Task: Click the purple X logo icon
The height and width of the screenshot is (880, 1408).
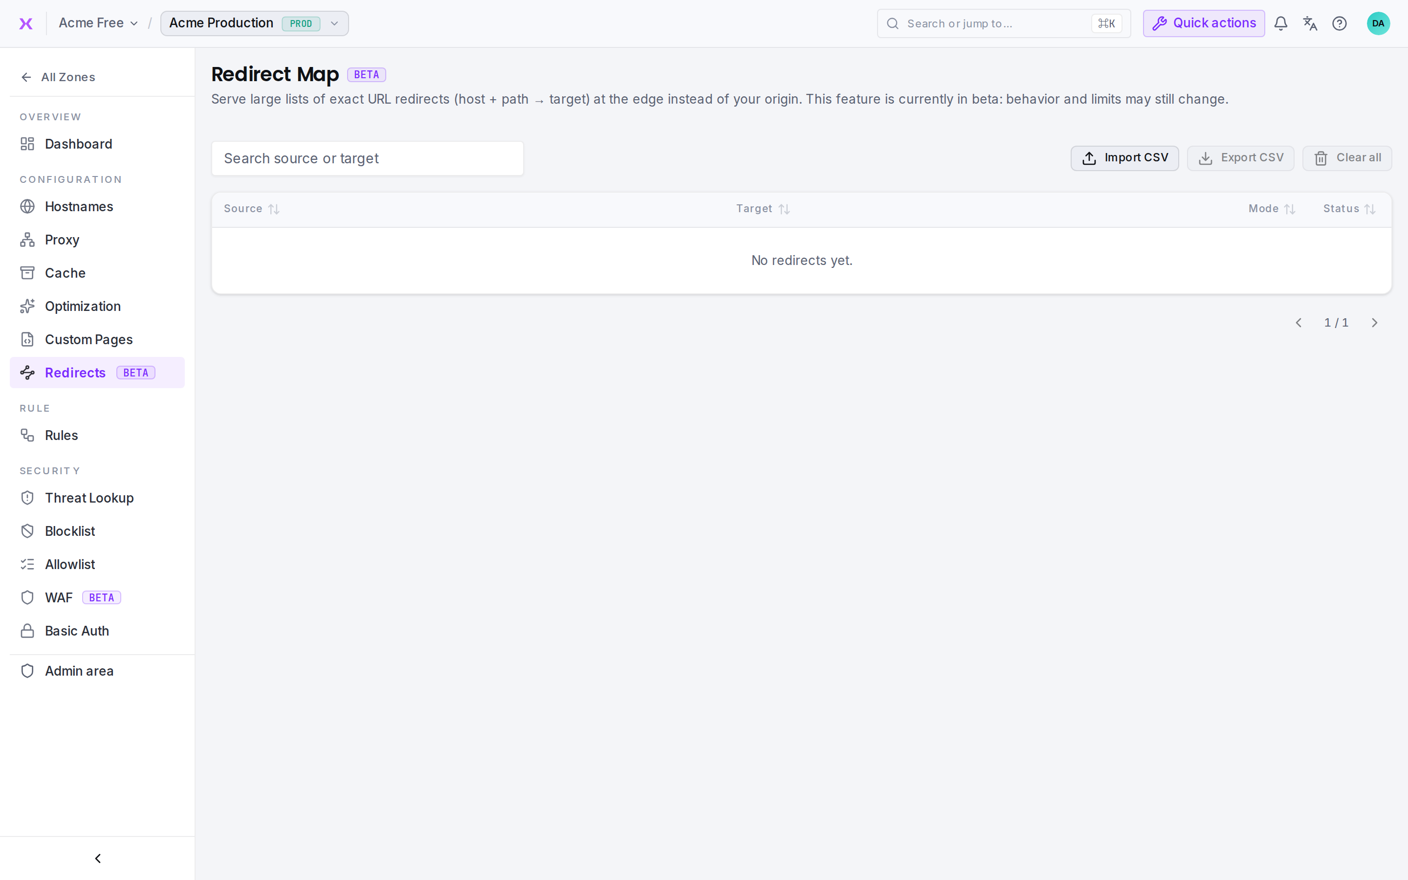Action: tap(25, 23)
